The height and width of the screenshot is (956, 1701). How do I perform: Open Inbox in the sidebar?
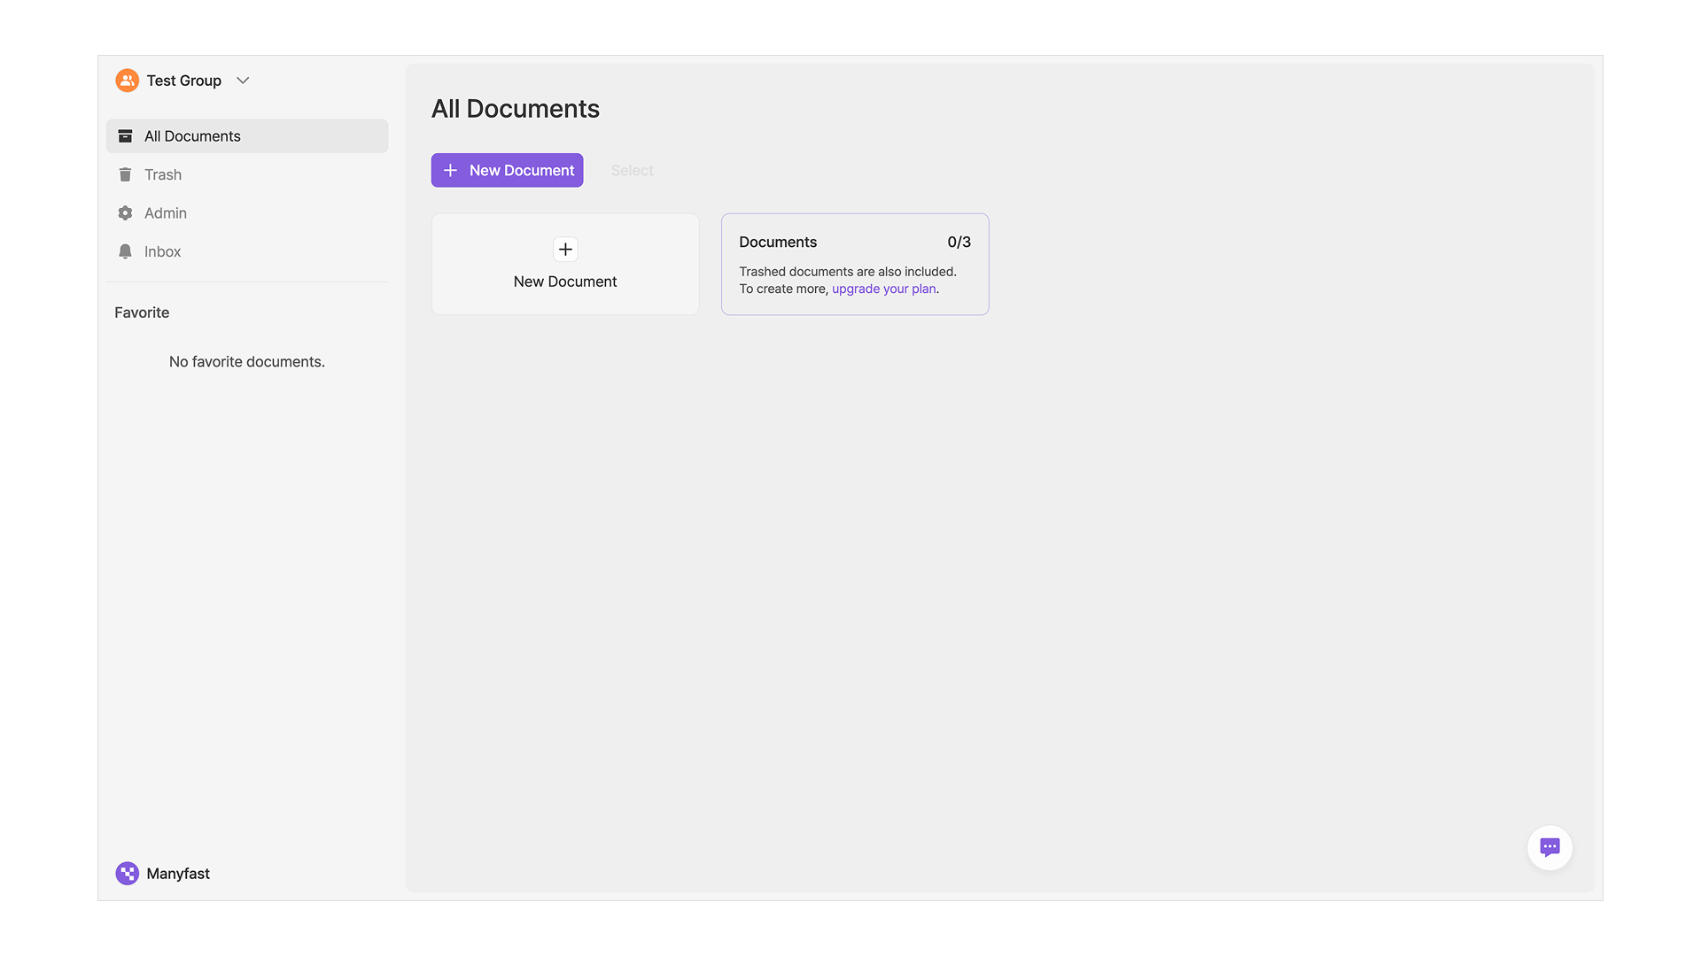point(163,252)
